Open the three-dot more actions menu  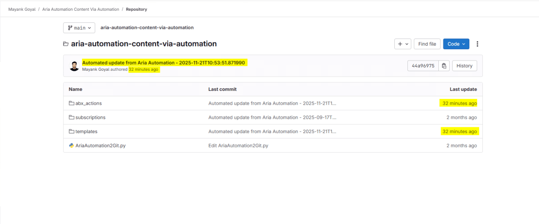[477, 44]
